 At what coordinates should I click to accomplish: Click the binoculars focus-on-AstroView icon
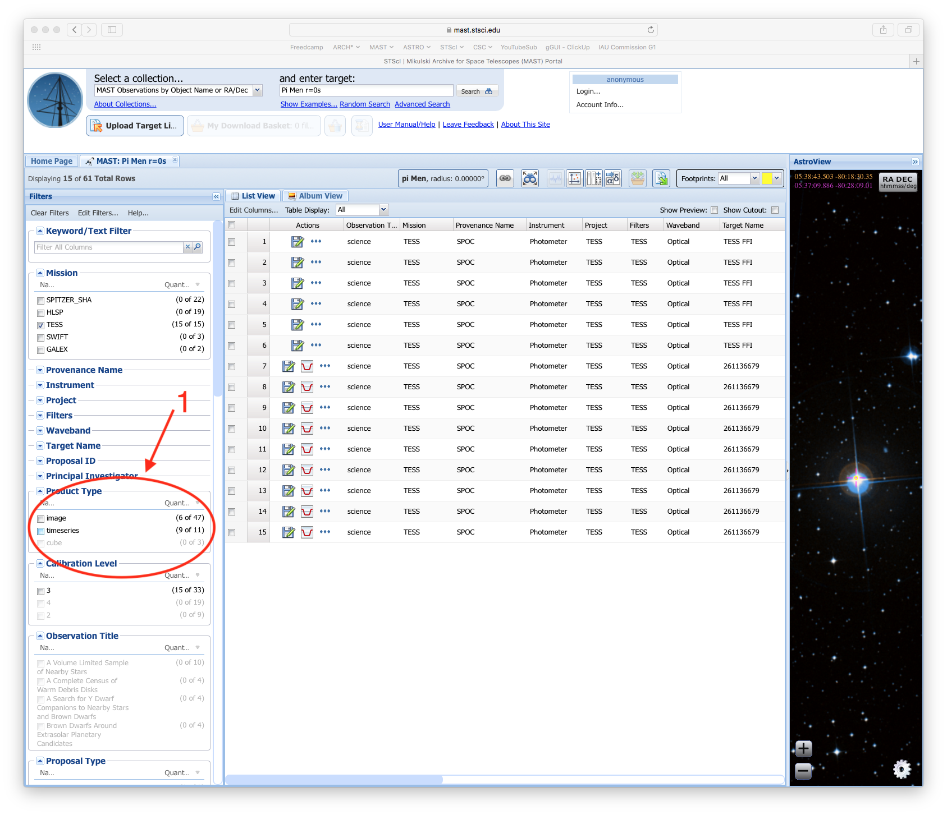pyautogui.click(x=530, y=178)
